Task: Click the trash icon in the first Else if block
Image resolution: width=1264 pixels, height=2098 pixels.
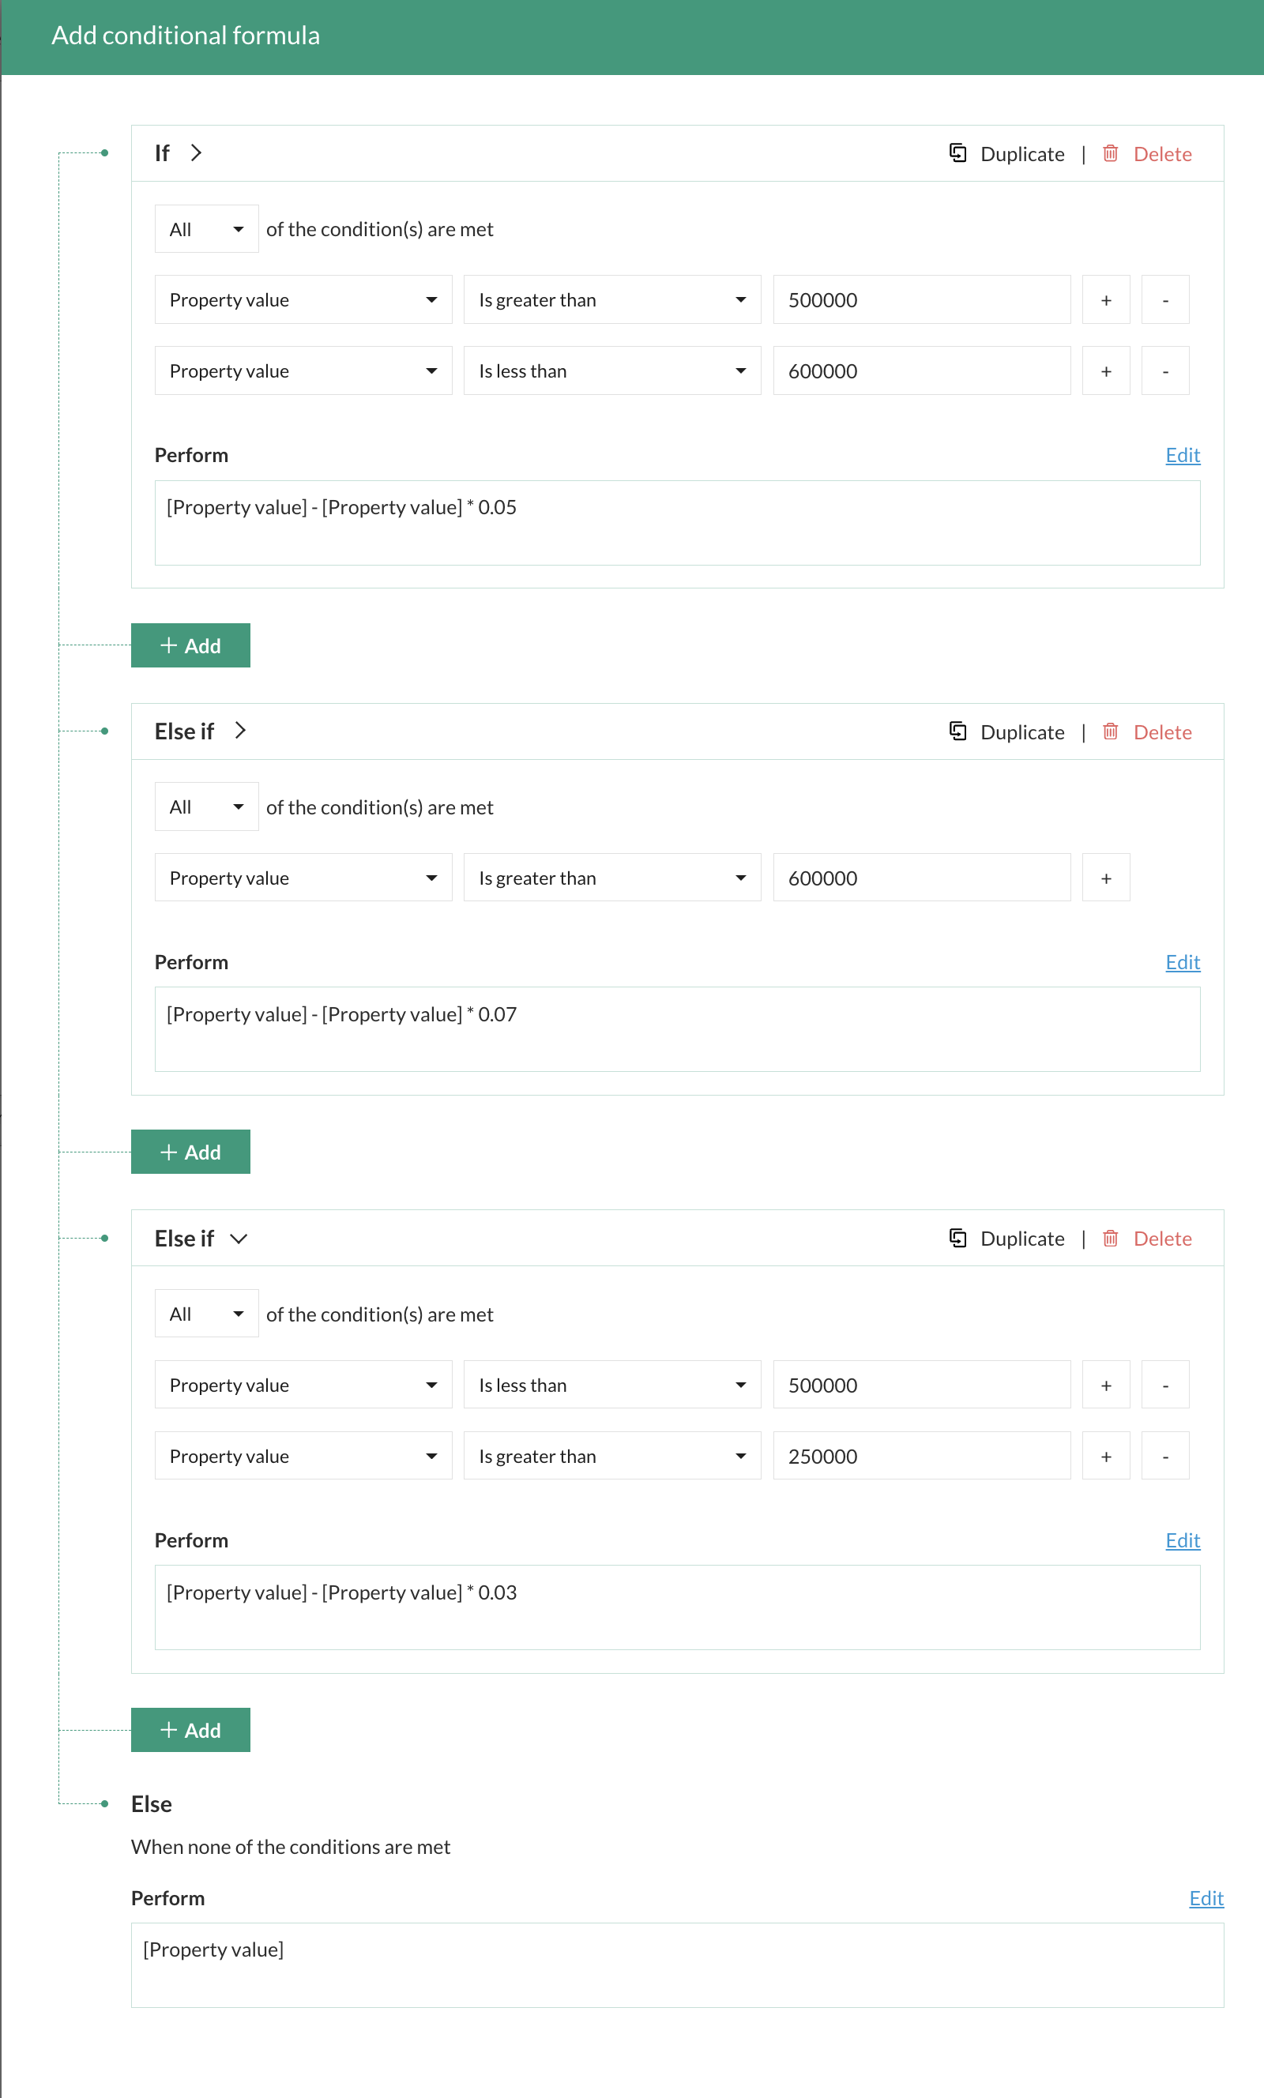Action: 1110,731
